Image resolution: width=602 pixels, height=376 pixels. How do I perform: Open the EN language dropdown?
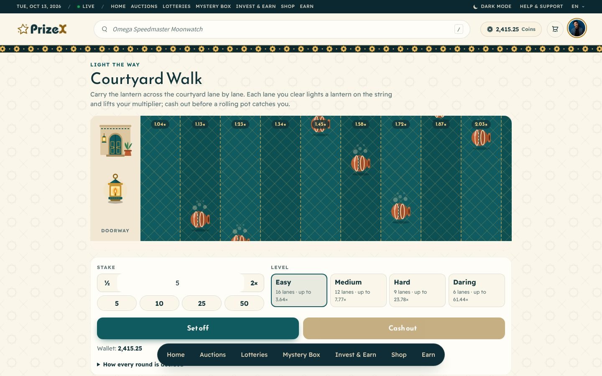point(578,6)
